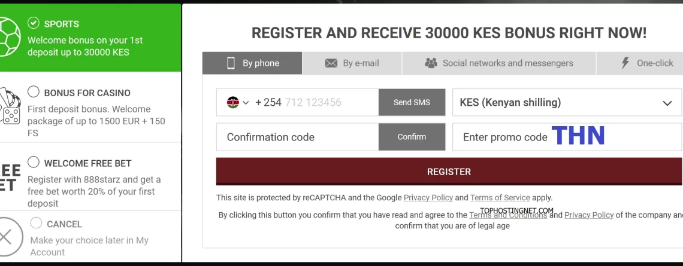Click the phone icon in By phone tab

coord(231,63)
